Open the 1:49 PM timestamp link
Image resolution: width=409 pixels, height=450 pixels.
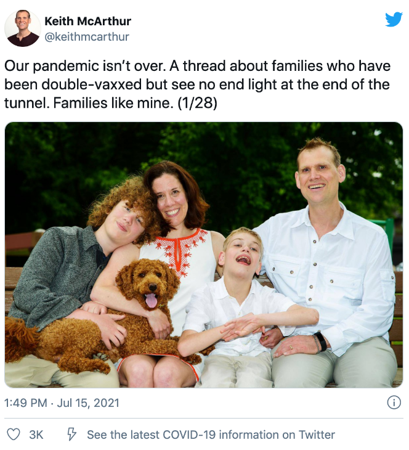(25, 403)
